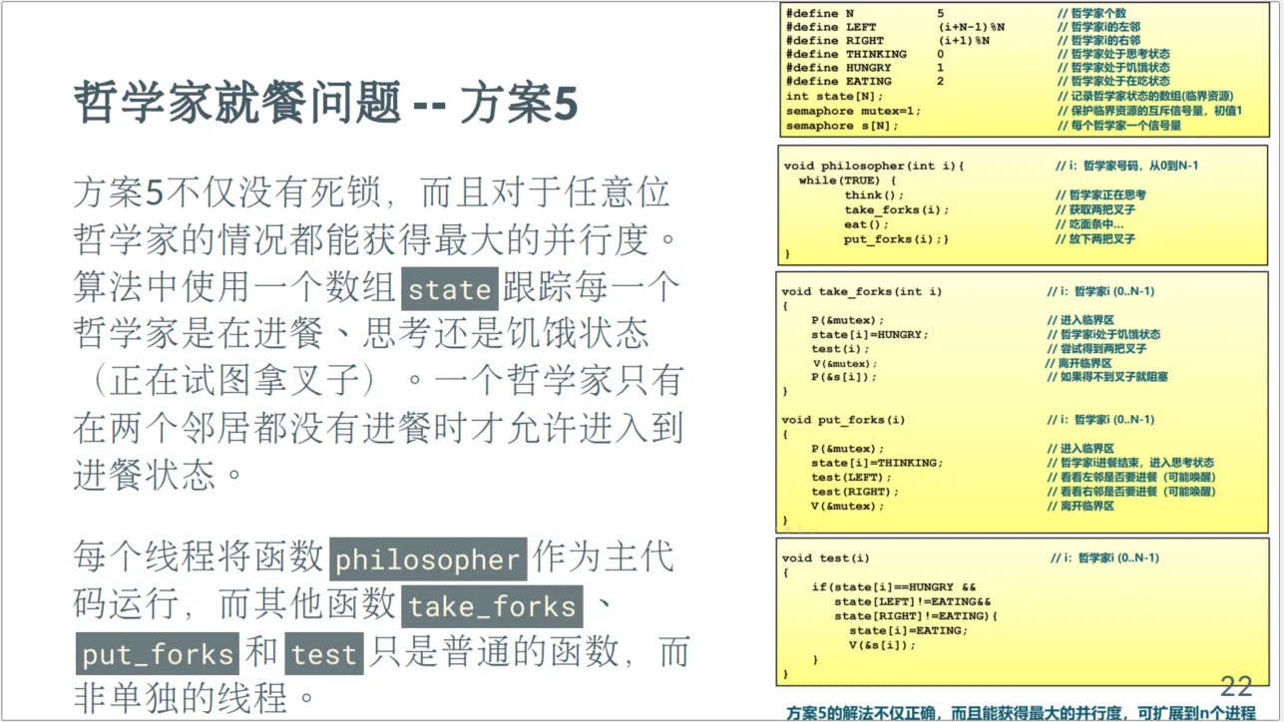Click the 'semaphore s[N];' declaration
This screenshot has width=1284, height=722.
pyautogui.click(x=842, y=127)
